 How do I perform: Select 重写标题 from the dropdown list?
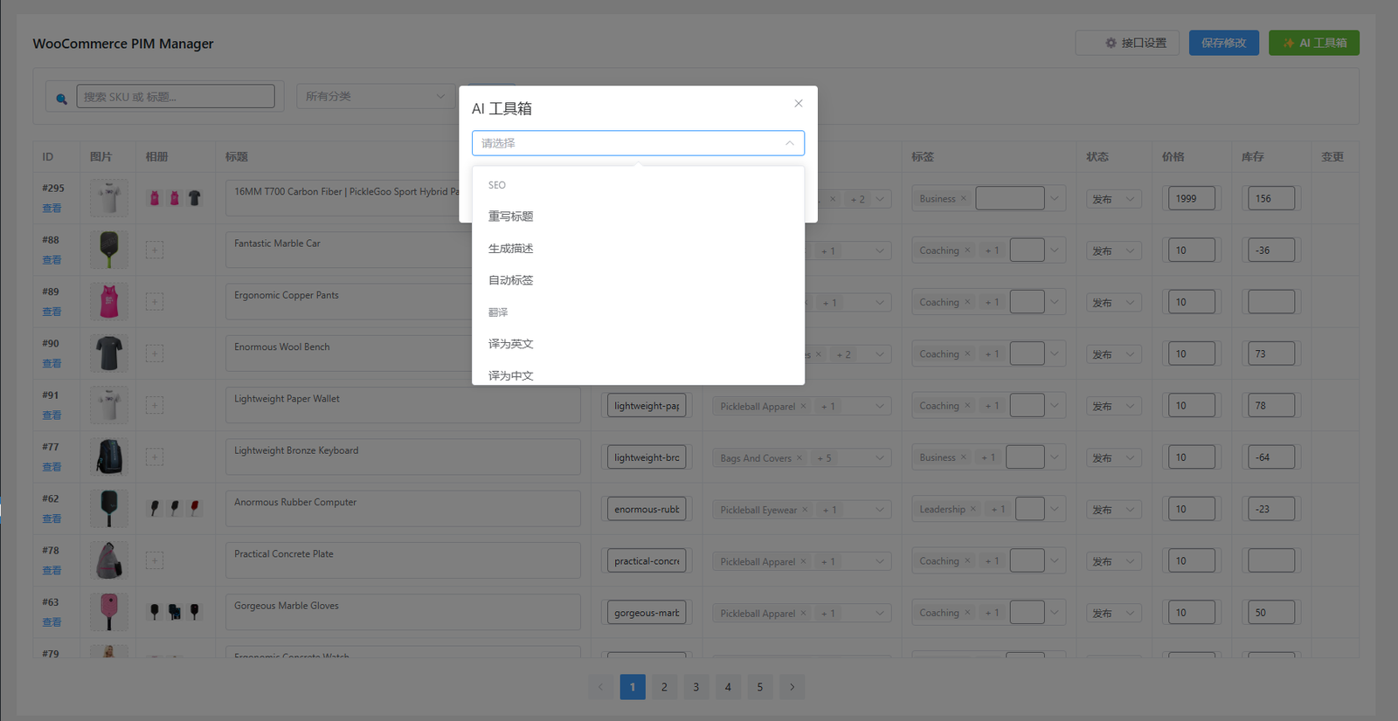click(x=510, y=216)
